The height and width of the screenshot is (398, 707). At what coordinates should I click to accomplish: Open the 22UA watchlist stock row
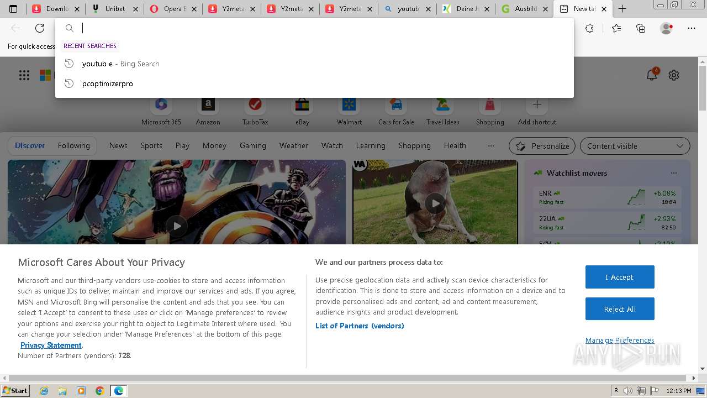608,223
